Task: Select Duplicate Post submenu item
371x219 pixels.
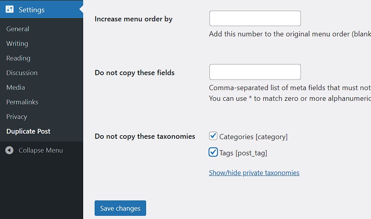Action: point(29,131)
